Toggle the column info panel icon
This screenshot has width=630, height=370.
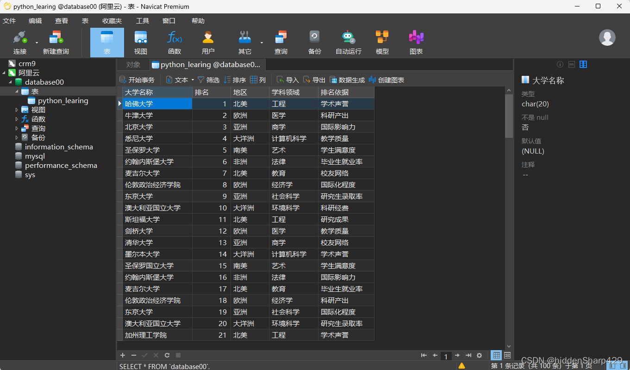pos(583,64)
